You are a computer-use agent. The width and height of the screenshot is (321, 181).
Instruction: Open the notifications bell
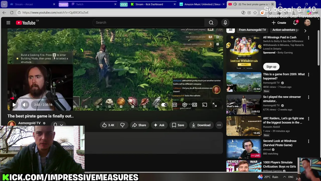tap(295, 23)
